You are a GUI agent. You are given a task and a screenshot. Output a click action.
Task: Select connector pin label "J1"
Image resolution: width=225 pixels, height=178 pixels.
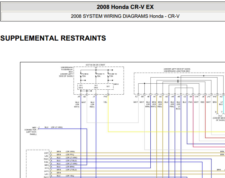(94, 97)
